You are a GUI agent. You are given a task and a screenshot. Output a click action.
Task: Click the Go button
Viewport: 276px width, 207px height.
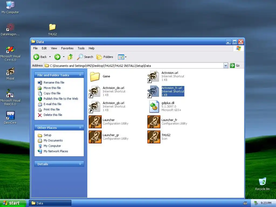(x=235, y=66)
